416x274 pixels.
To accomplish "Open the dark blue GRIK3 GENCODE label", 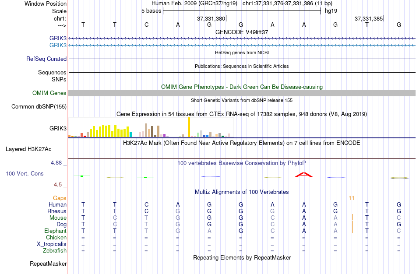I will point(58,38).
